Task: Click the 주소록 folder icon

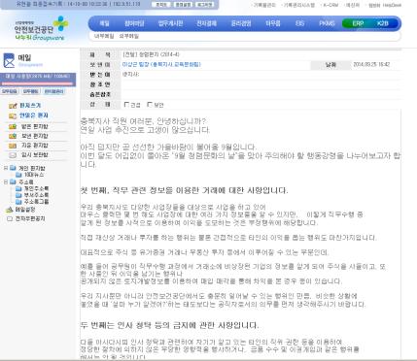Action: click(13, 181)
